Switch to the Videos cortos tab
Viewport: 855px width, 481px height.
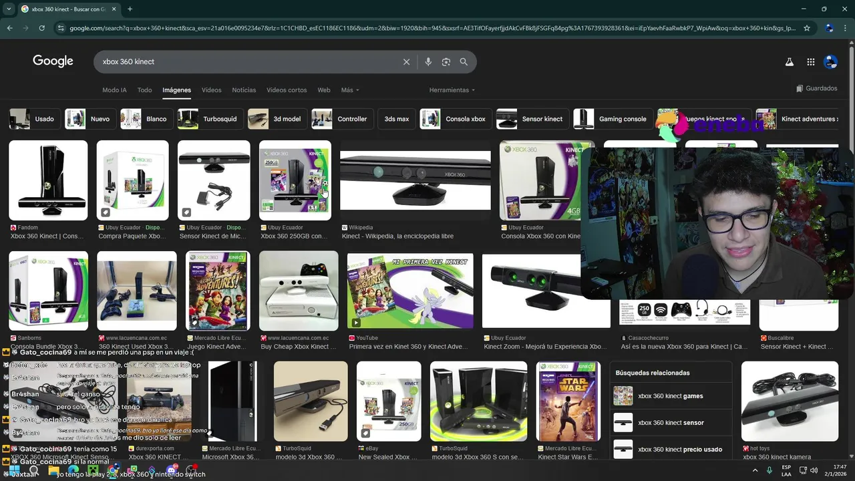coord(287,90)
